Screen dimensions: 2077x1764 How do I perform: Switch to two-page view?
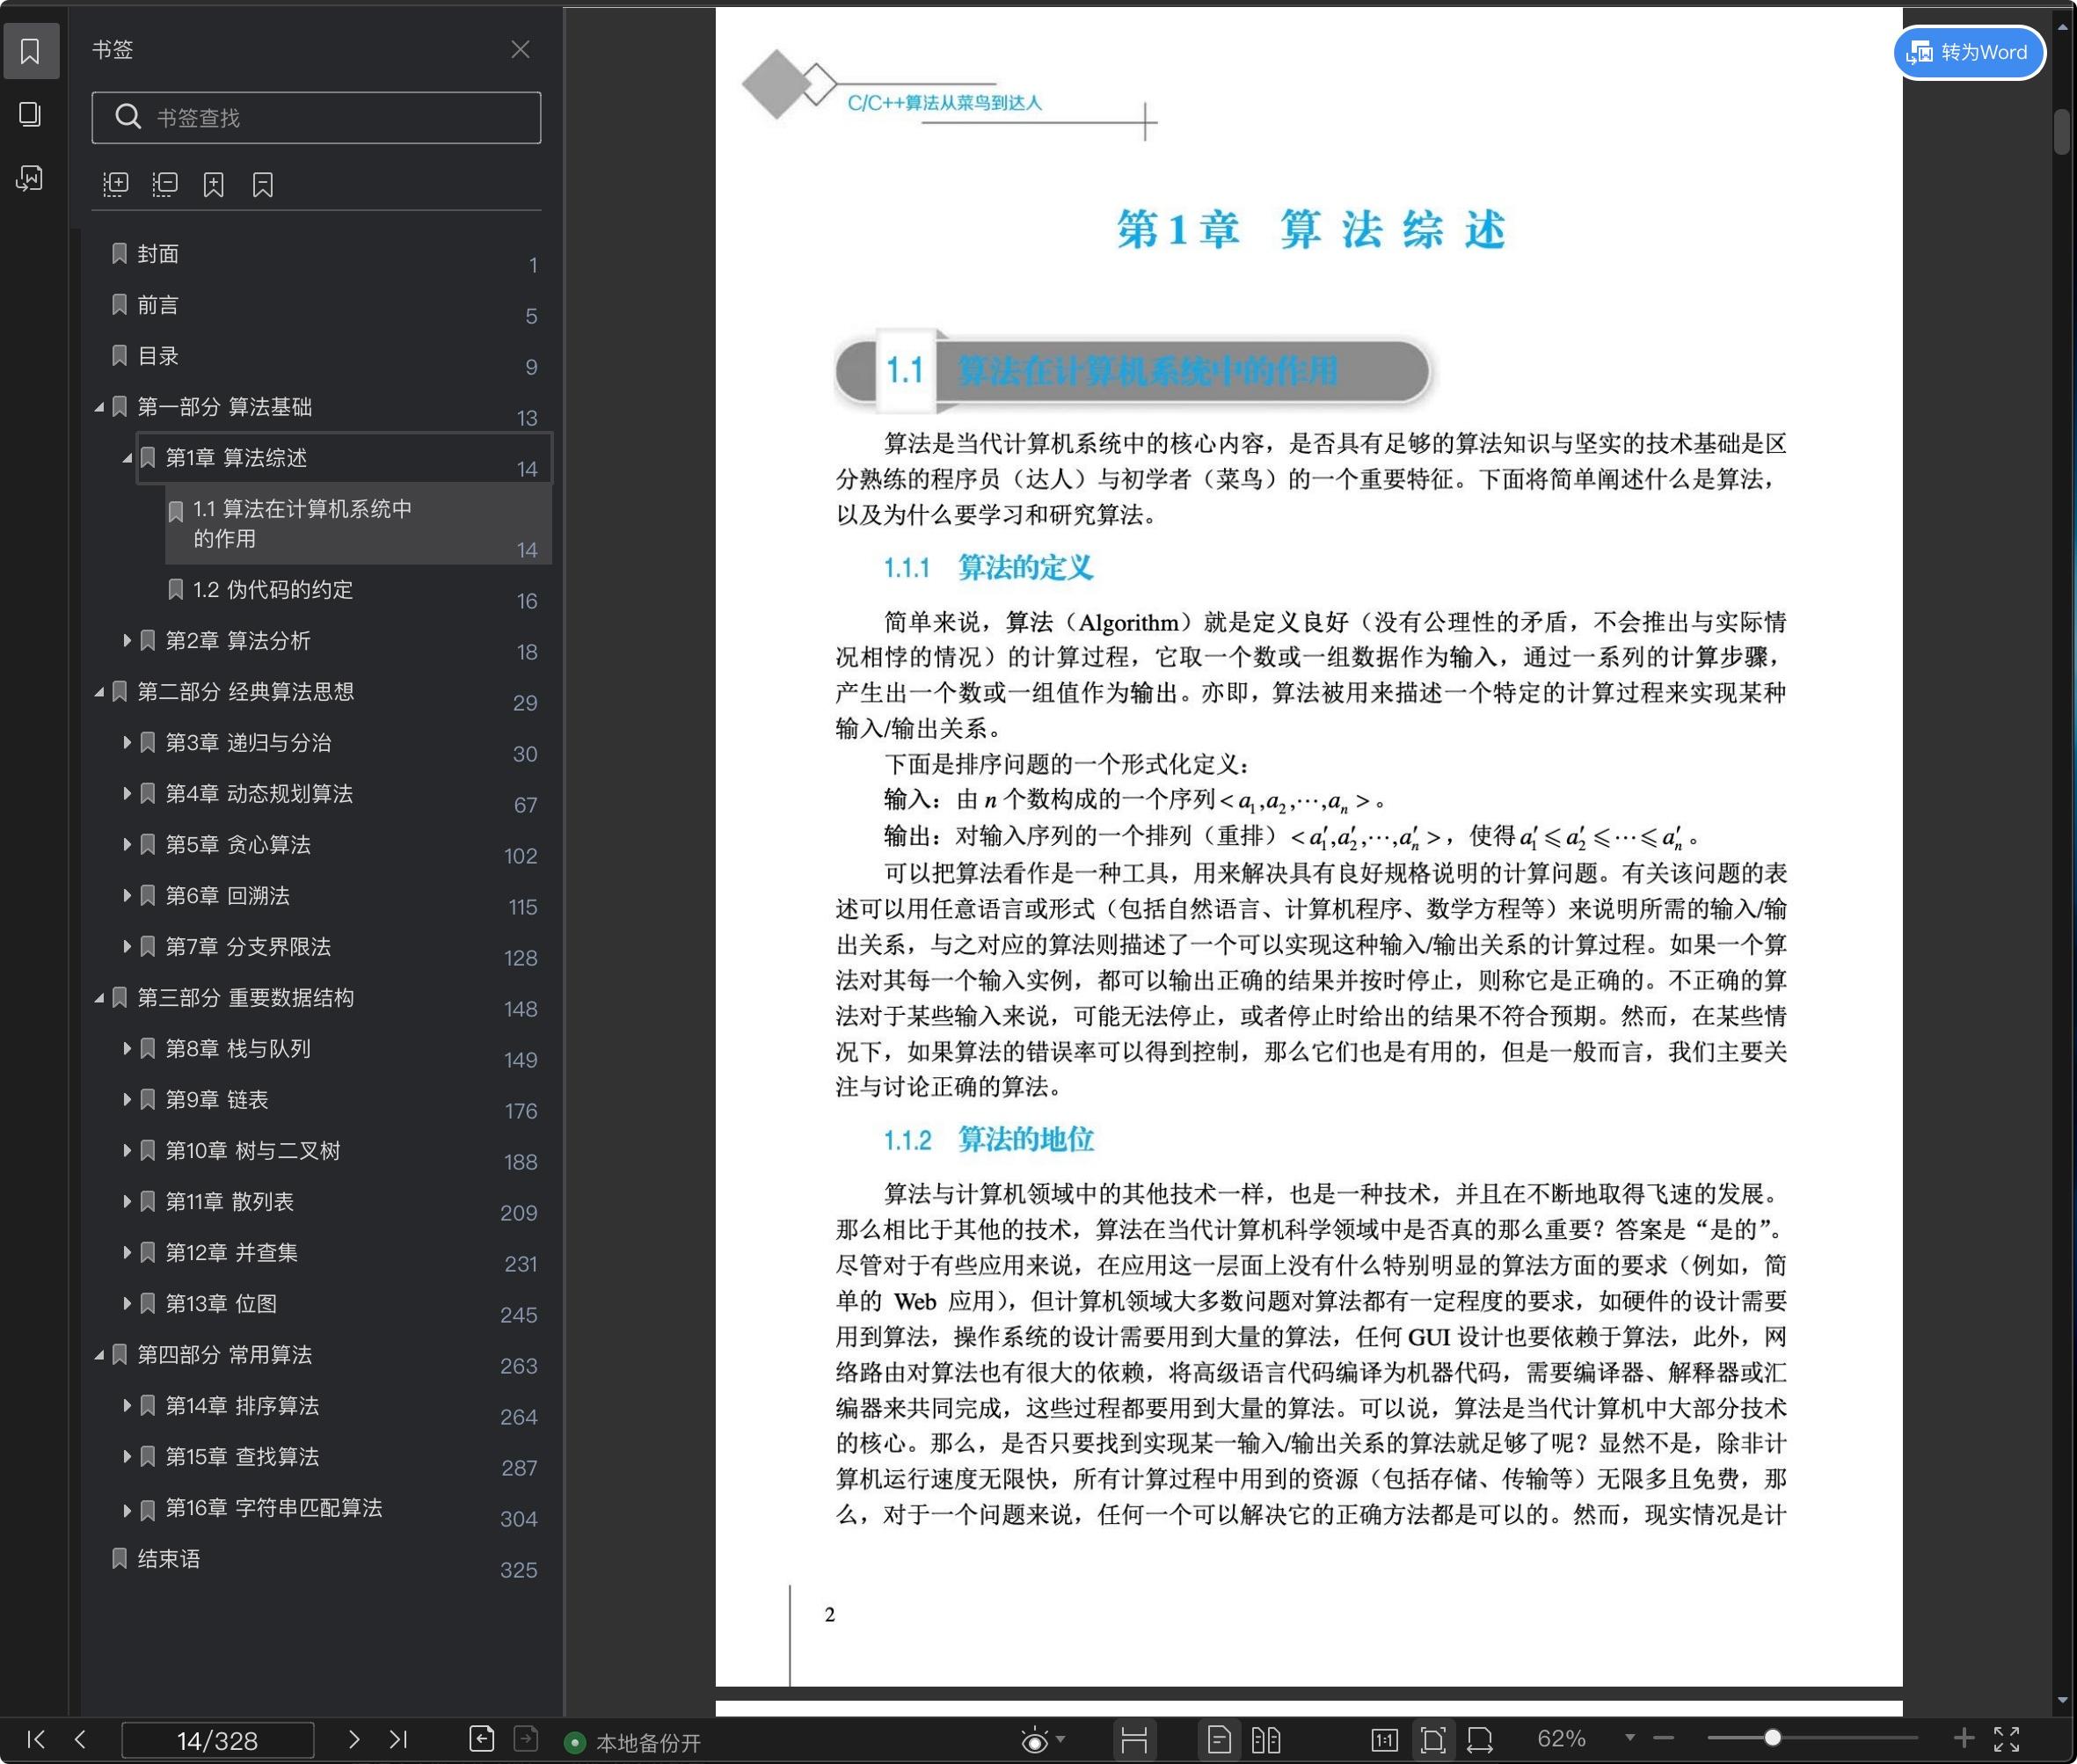coord(1266,1740)
